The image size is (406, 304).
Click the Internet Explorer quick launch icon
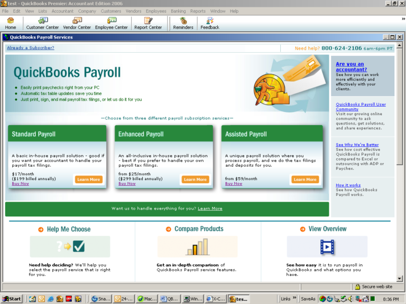51,299
